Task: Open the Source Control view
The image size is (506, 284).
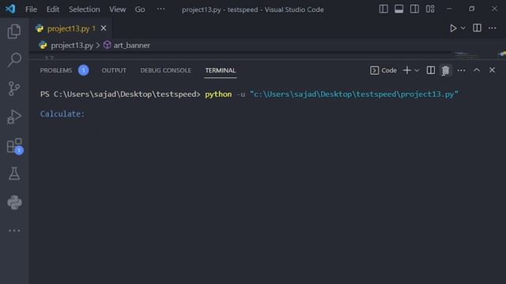Action: click(14, 88)
